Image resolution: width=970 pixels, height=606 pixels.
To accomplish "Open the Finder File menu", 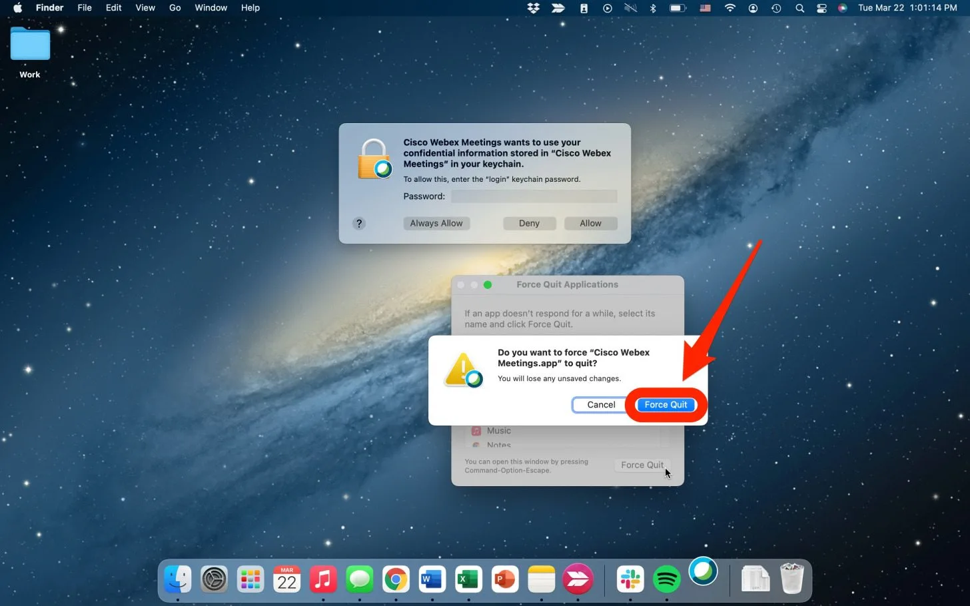I will (85, 8).
